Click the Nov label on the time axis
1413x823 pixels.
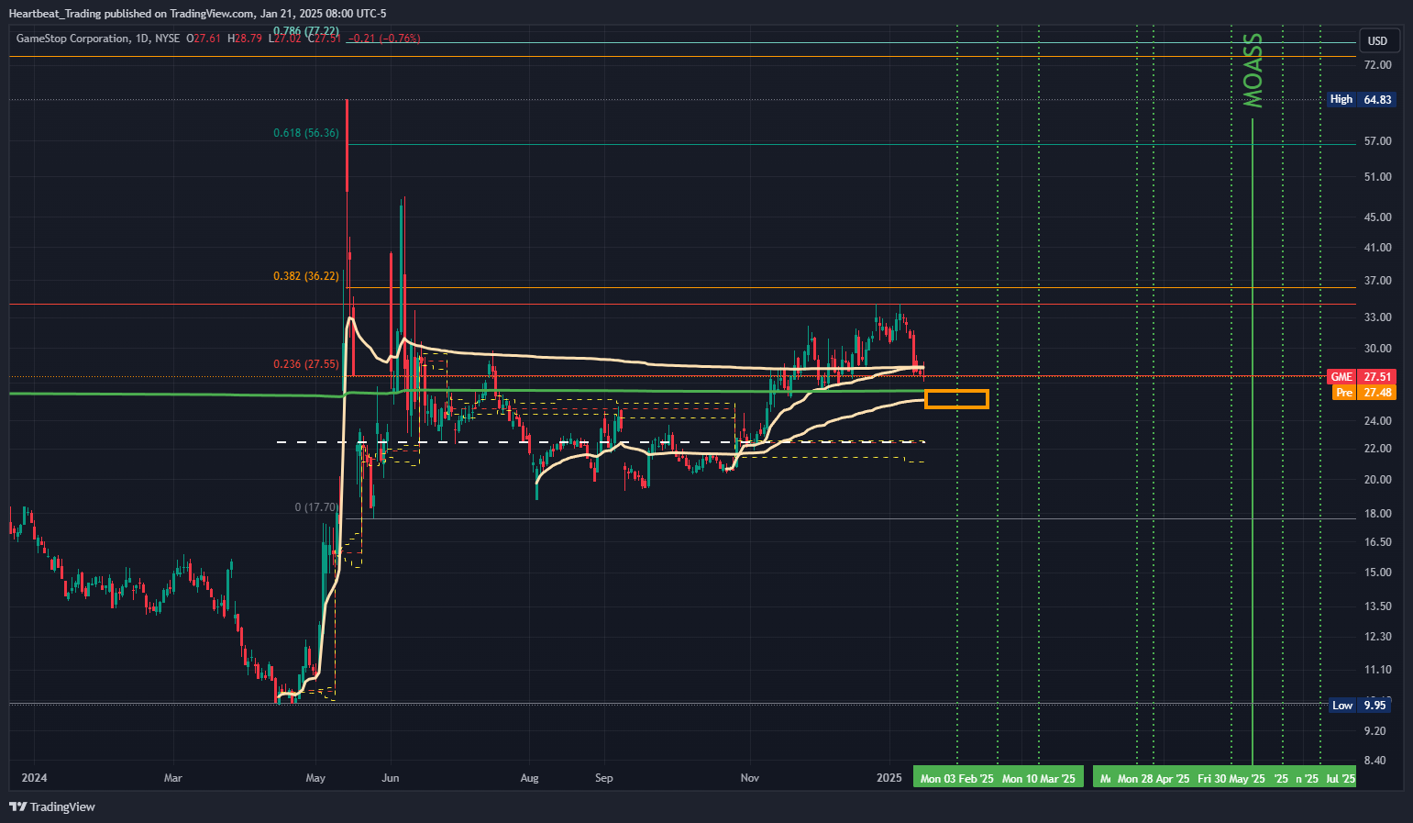pos(750,778)
